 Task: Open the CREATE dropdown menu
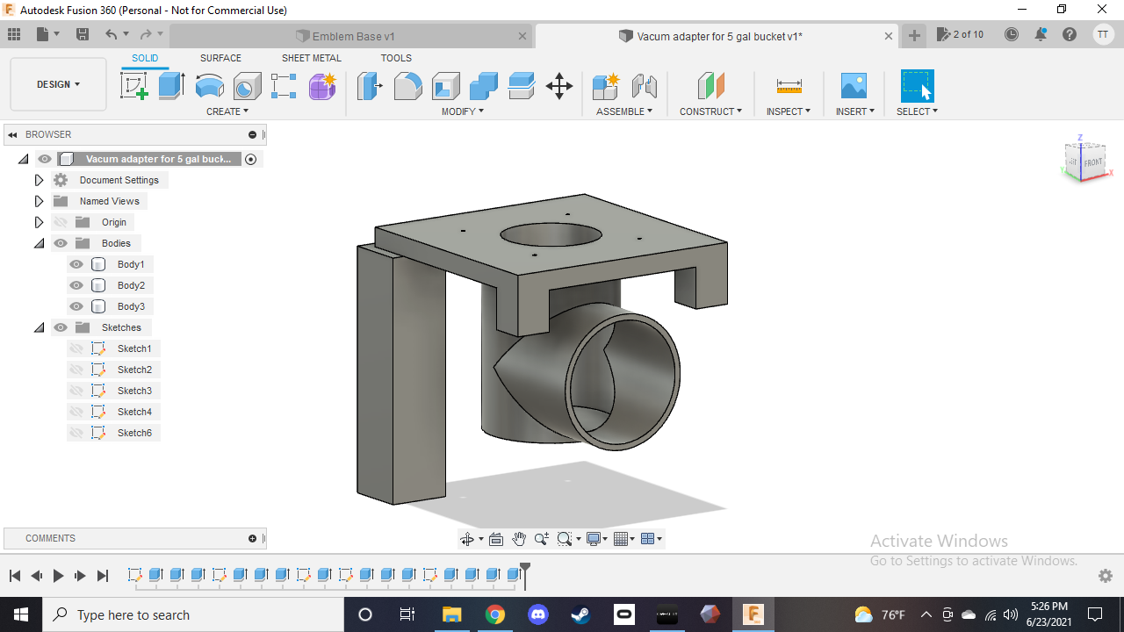[227, 111]
